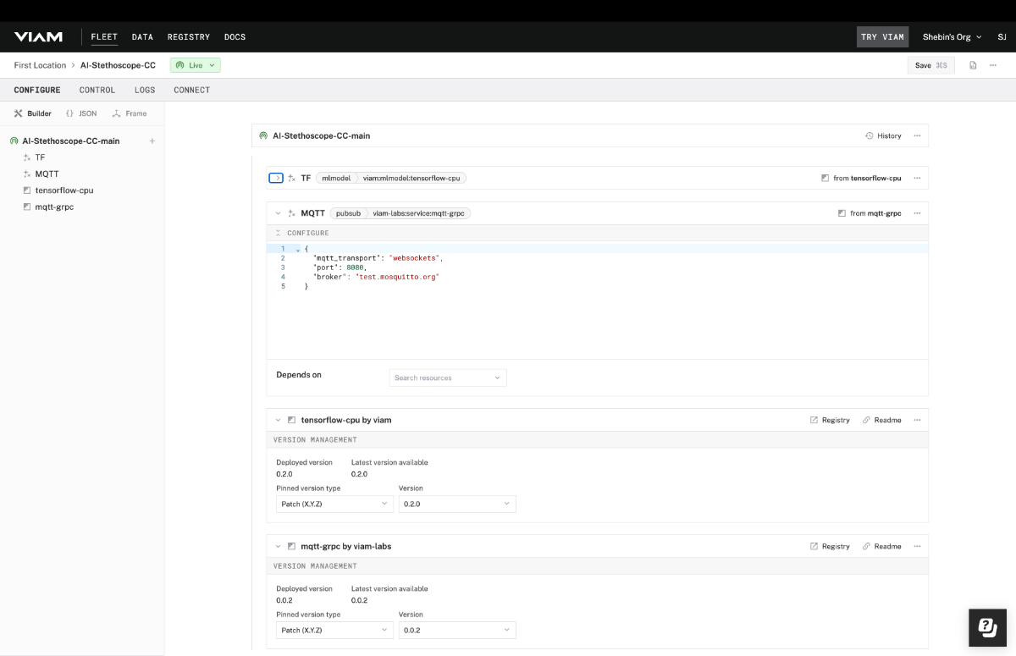Fold JSON at line 1 arrow
This screenshot has height=656, width=1016.
(x=296, y=249)
